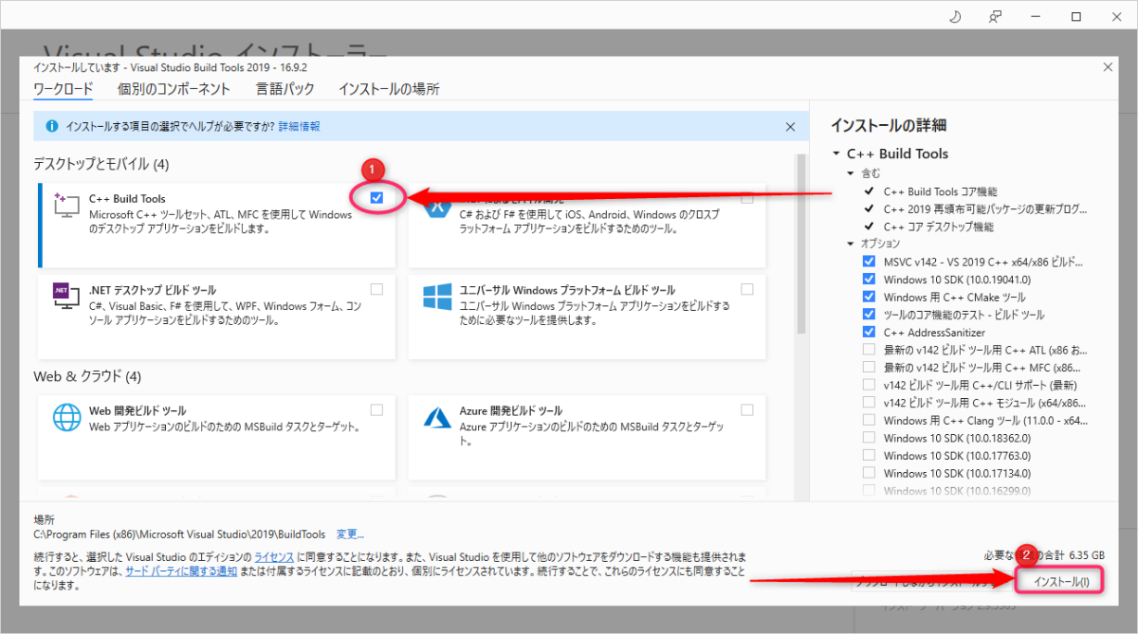The height and width of the screenshot is (634, 1138).
Task: Check Windows 用 C++ Clang ツール option
Action: click(869, 420)
